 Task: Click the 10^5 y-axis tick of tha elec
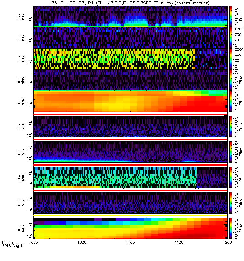[x=30, y=19]
